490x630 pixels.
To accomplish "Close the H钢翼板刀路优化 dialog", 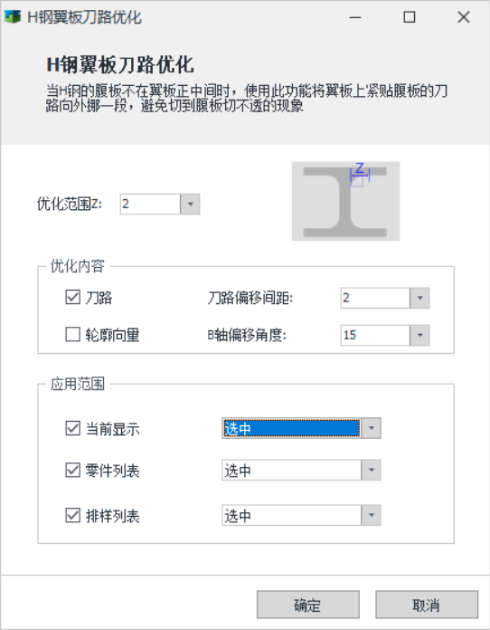I will tap(464, 17).
